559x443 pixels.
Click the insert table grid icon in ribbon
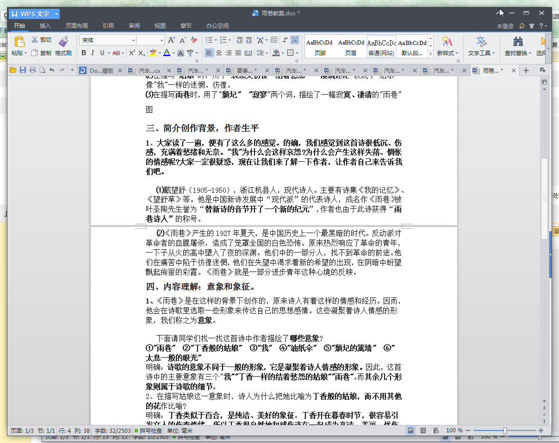274,40
